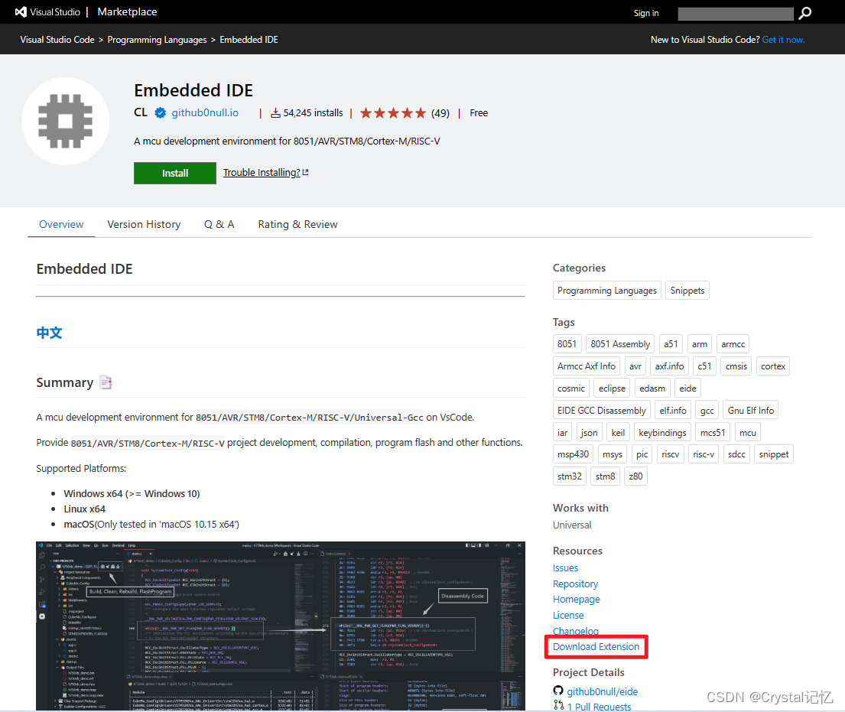This screenshot has height=712, width=845.
Task: Focus the marketplace search field
Action: click(x=735, y=14)
